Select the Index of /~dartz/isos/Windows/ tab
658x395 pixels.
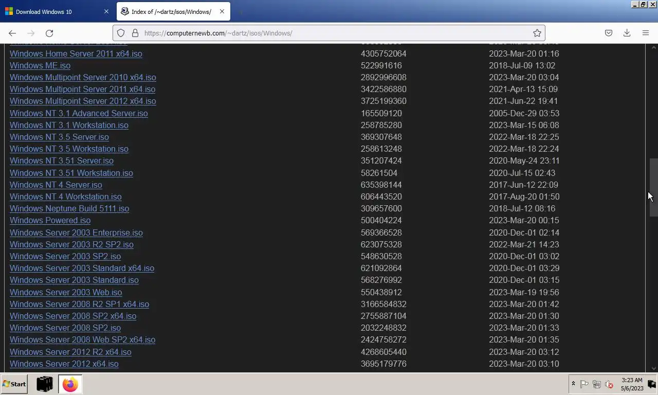(x=174, y=11)
